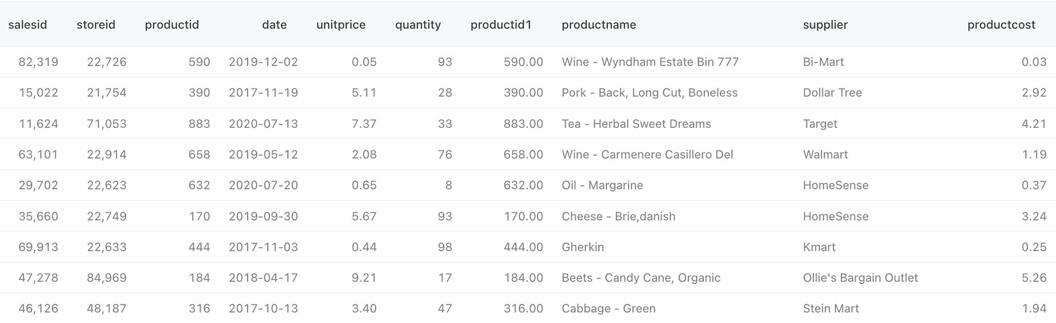Sort by productname column header
This screenshot has height=323, width=1056.
[x=599, y=25]
